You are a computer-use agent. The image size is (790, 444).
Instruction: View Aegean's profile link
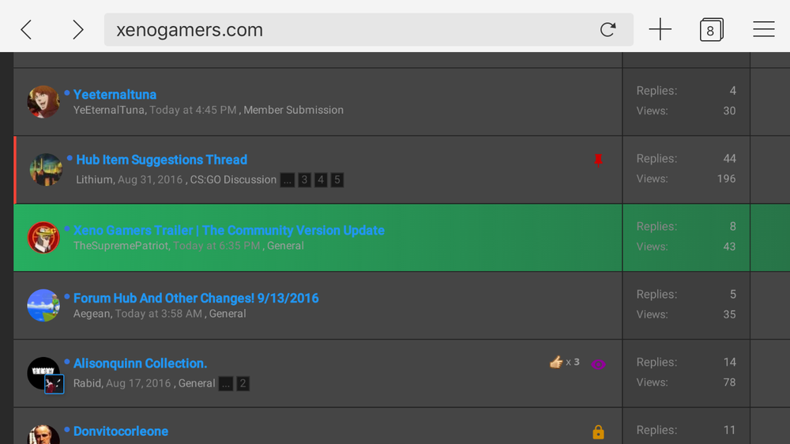91,314
